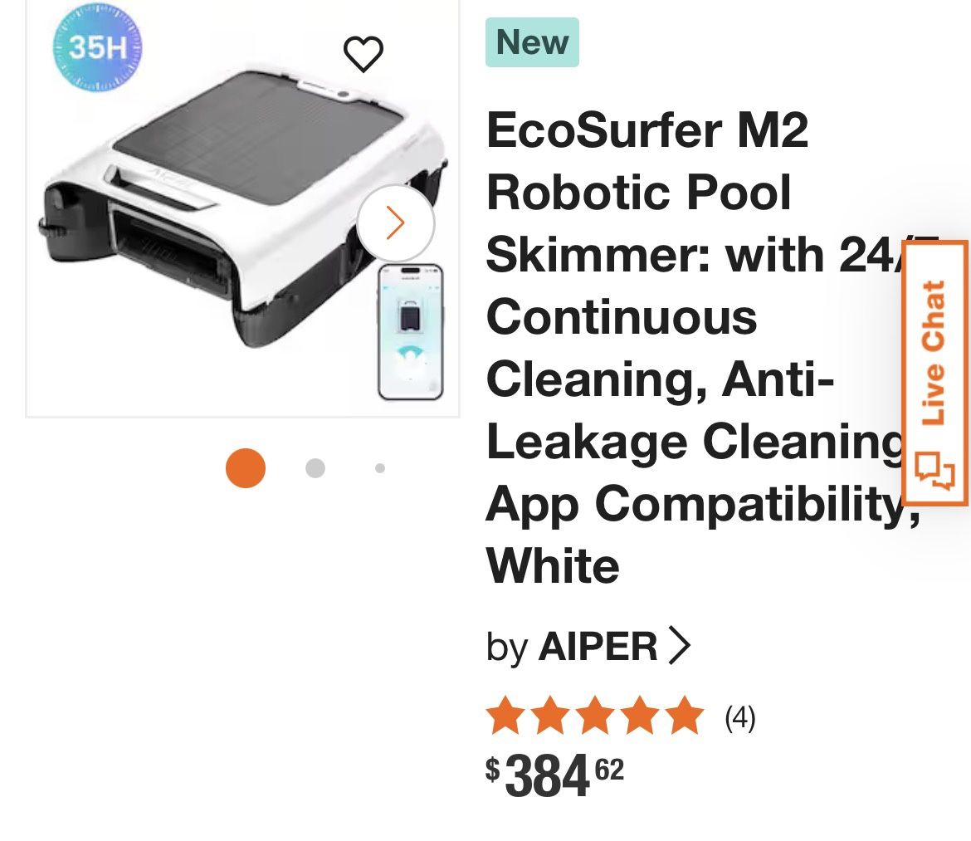Click the $384.62 price
The height and width of the screenshot is (841, 971).
(x=554, y=775)
